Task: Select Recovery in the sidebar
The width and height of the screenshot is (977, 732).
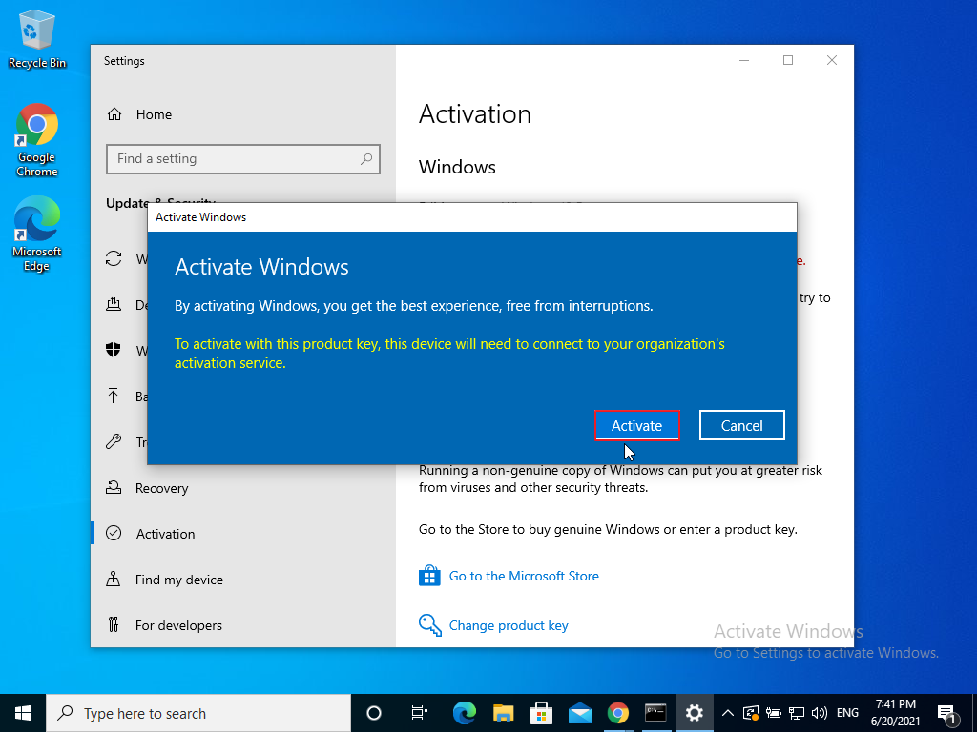Action: [x=161, y=488]
